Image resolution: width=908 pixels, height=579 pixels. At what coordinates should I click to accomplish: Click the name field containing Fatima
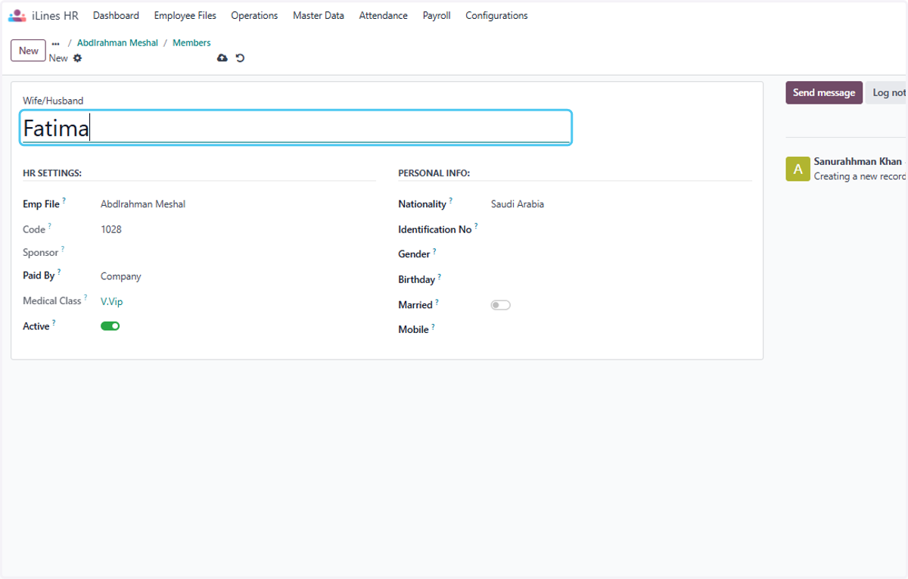click(x=295, y=128)
